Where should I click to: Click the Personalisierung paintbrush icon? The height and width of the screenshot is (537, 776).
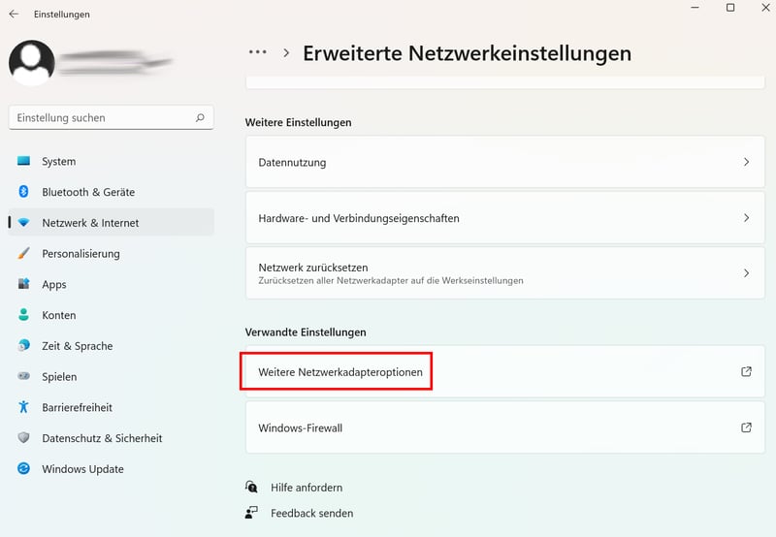coord(24,254)
